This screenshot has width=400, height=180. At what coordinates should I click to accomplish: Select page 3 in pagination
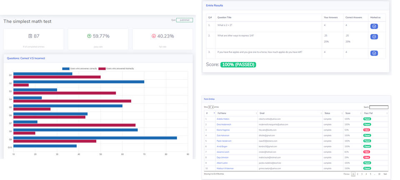362,174
